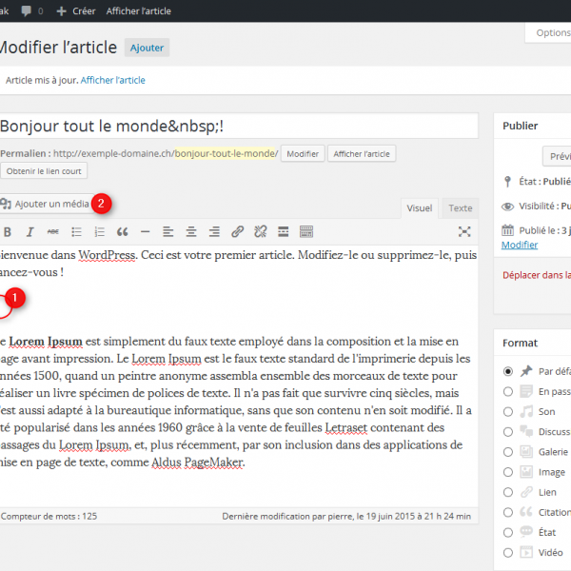Select the Galerie post format
This screenshot has height=571, width=571.
pos(509,452)
